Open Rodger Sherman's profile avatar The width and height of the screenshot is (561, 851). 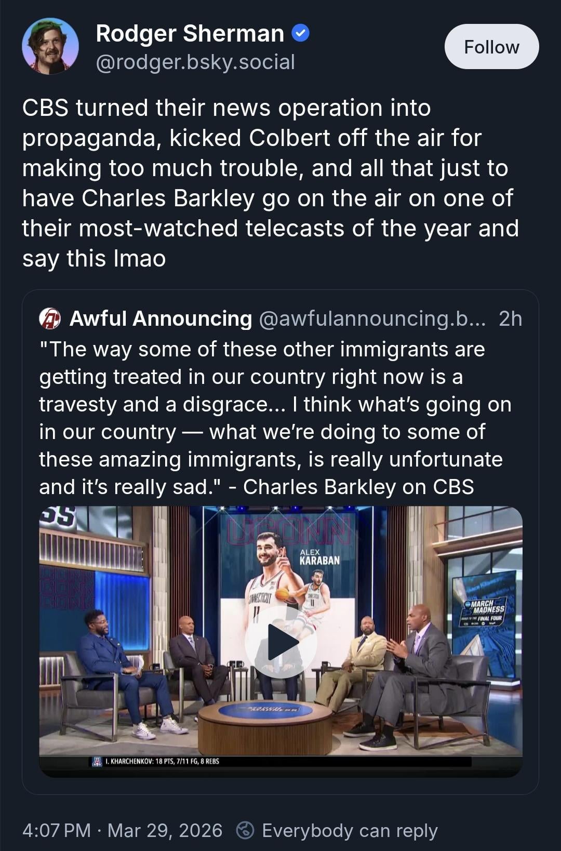point(50,46)
